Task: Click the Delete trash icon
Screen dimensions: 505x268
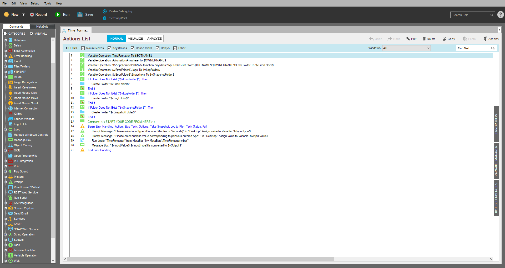Action: click(x=424, y=39)
